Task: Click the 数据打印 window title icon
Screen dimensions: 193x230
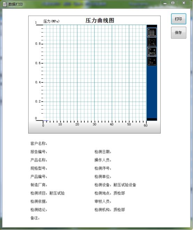Action: click(5, 4)
